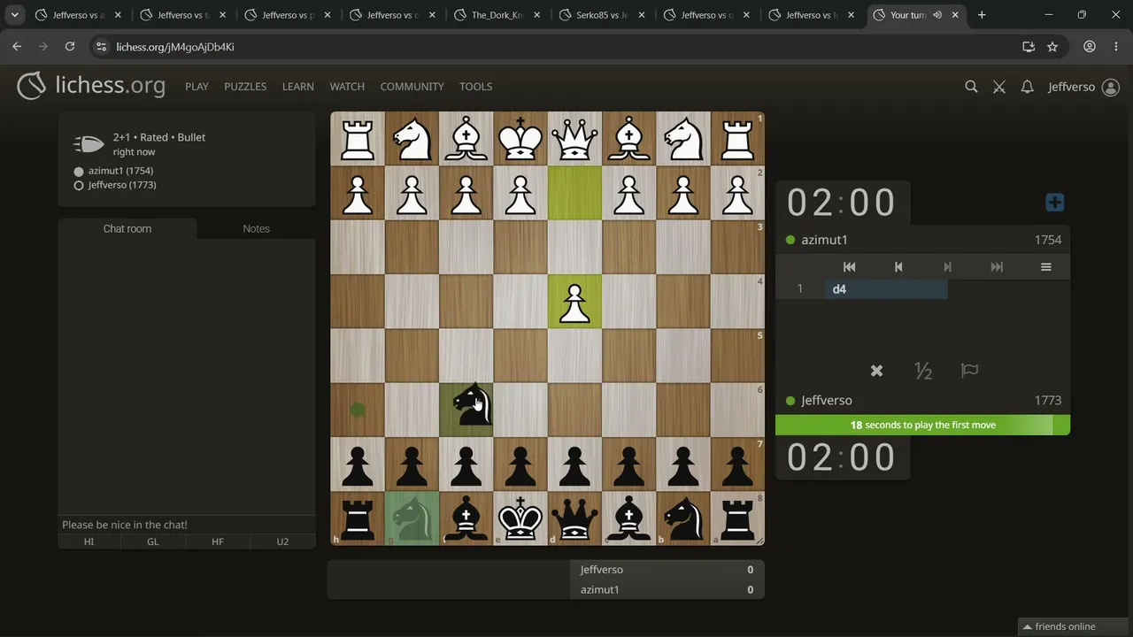This screenshot has width=1133, height=637.
Task: Send the HI chat preset
Action: [x=89, y=541]
